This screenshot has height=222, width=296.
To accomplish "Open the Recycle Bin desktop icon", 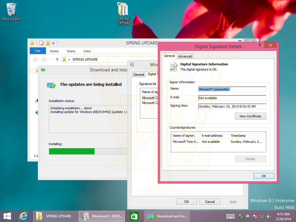I will point(11,12).
